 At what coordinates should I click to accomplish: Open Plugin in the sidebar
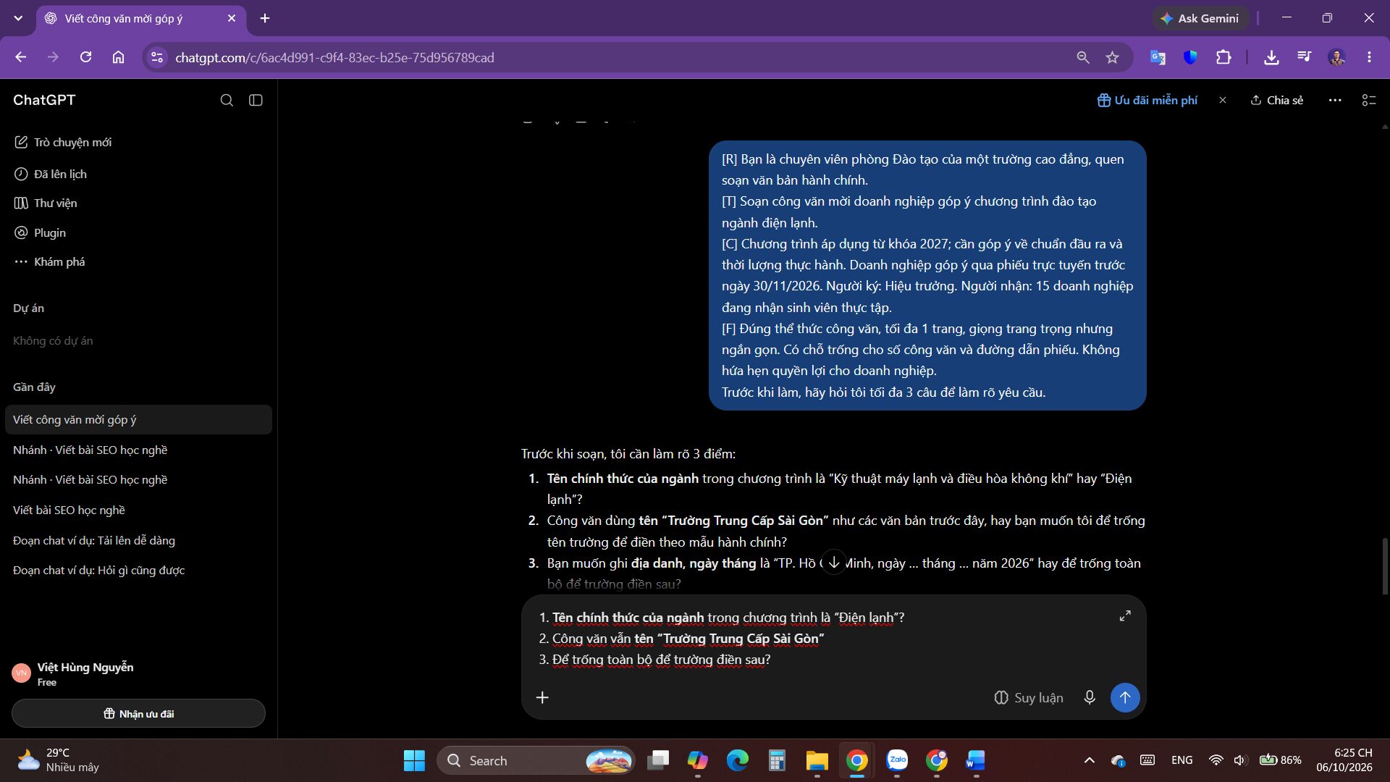click(138, 232)
